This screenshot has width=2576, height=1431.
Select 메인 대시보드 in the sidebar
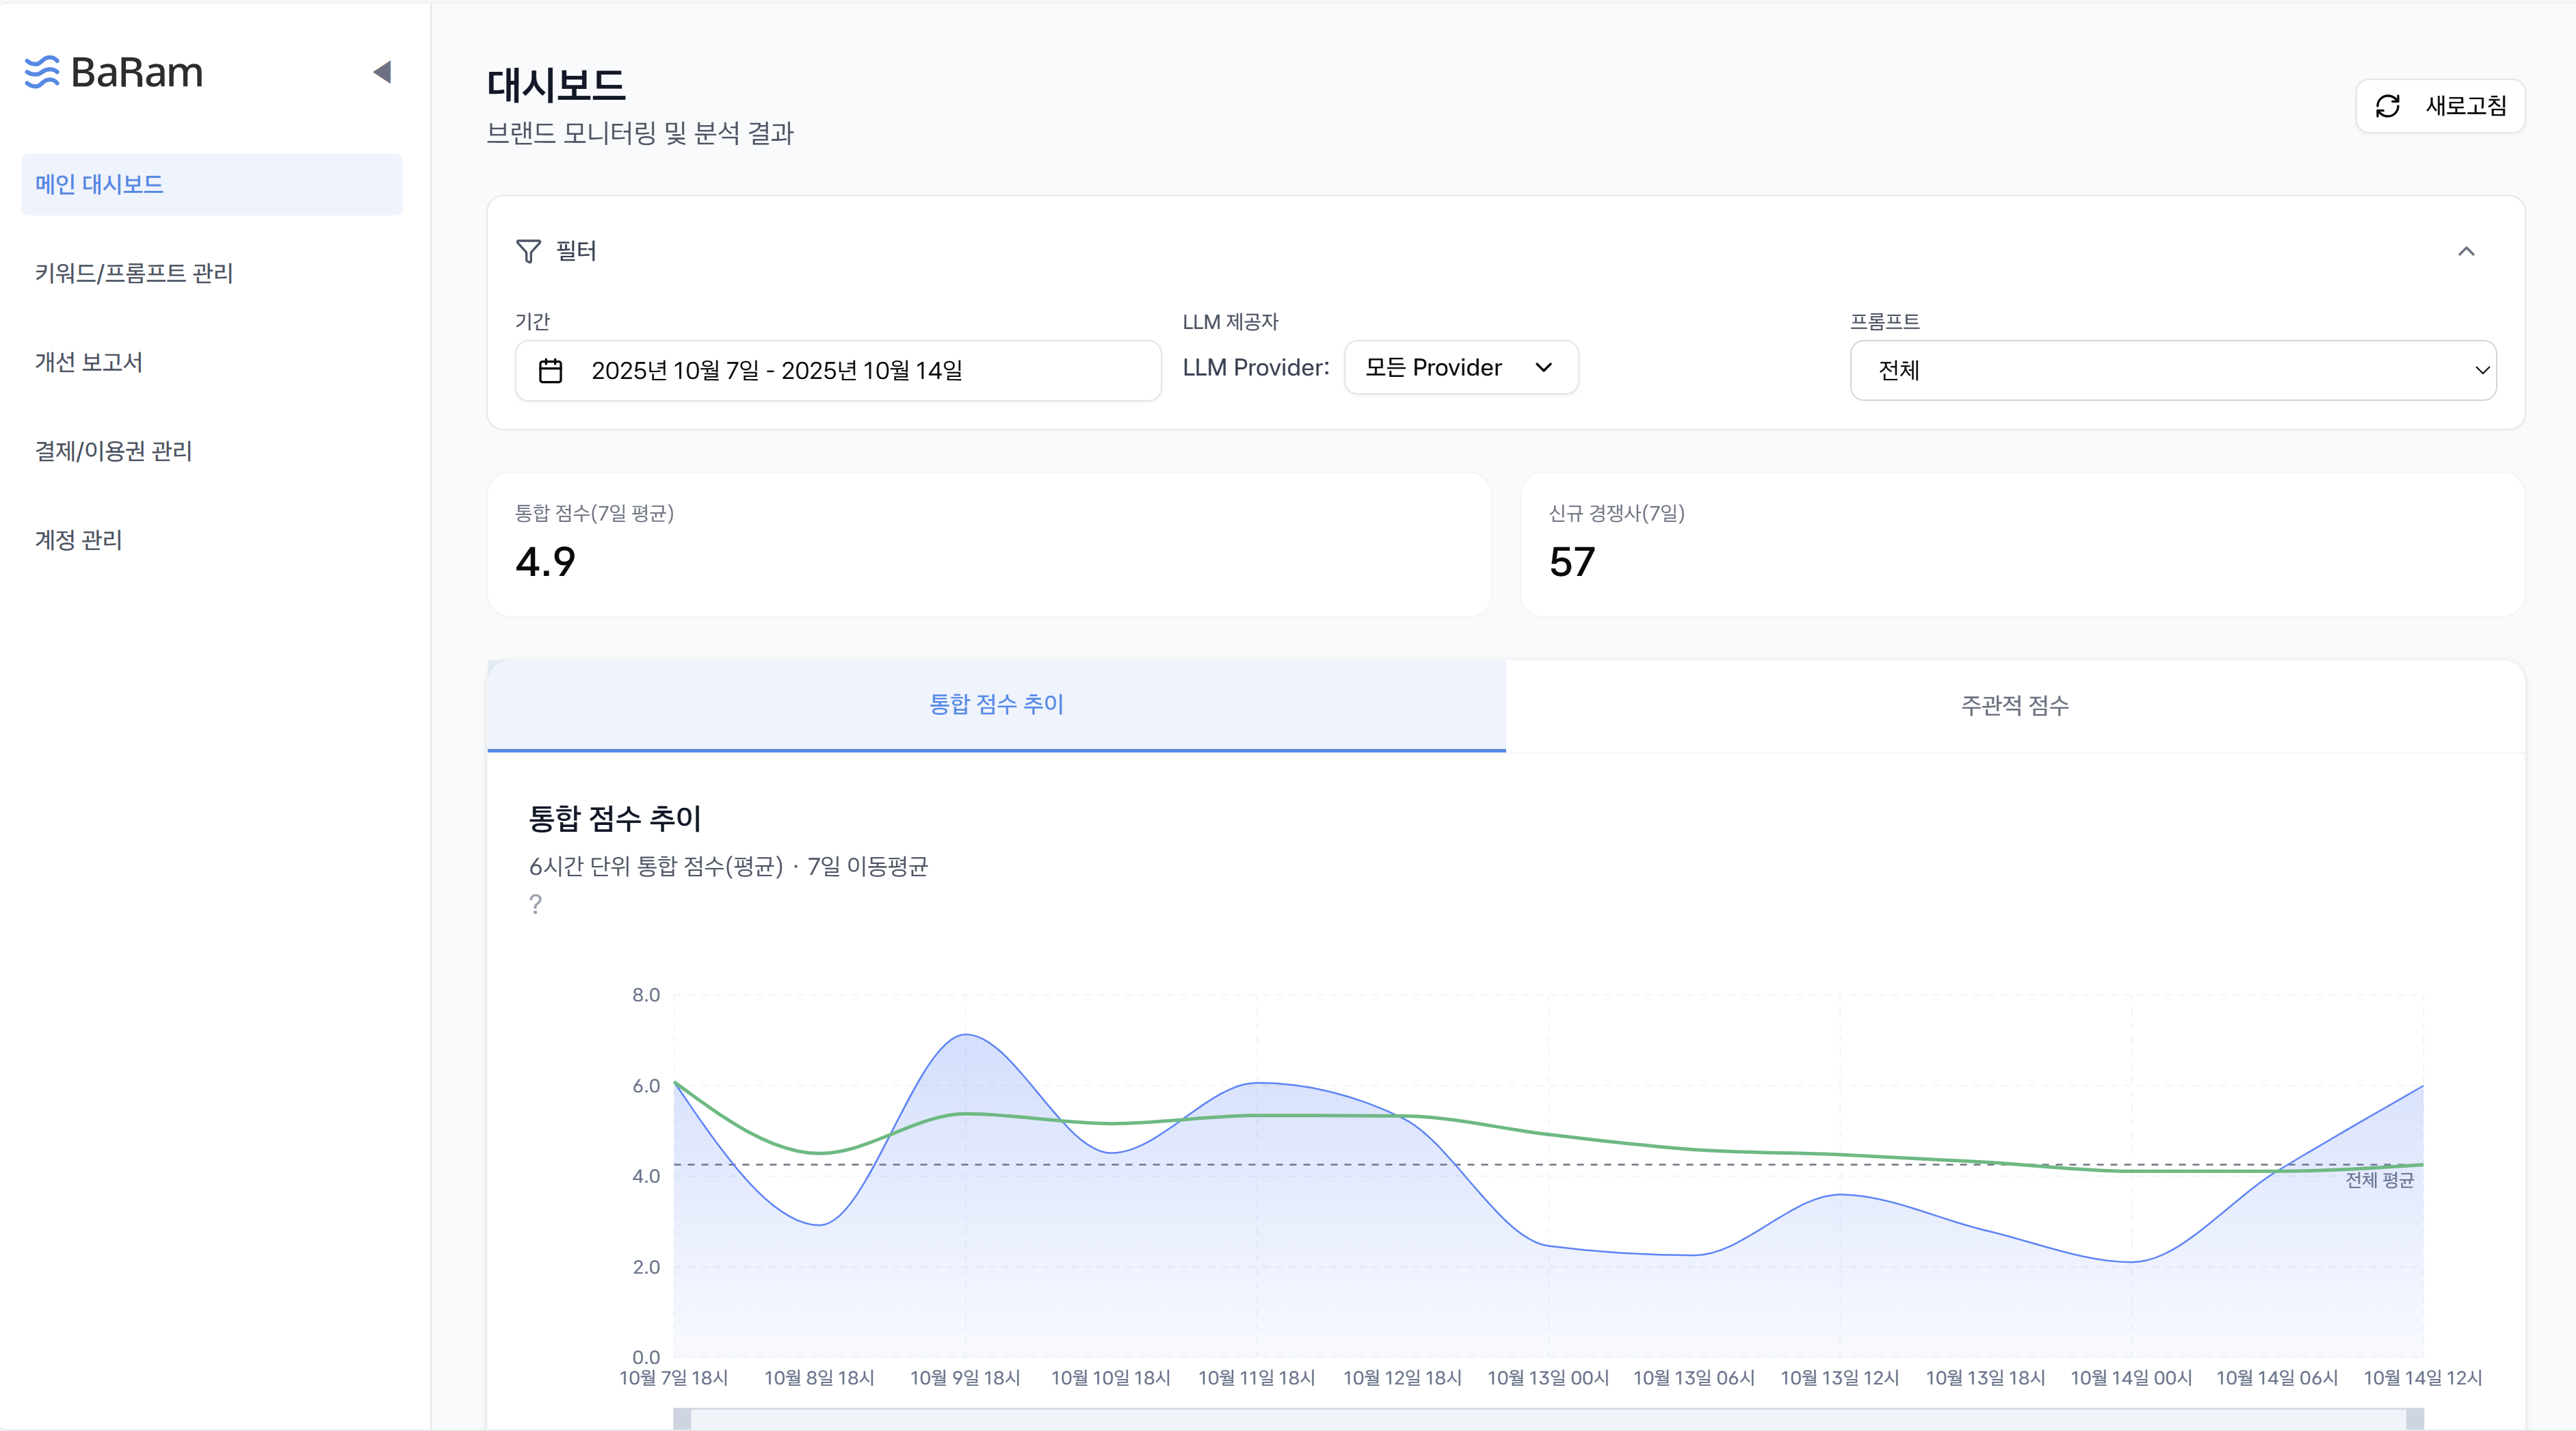click(98, 183)
